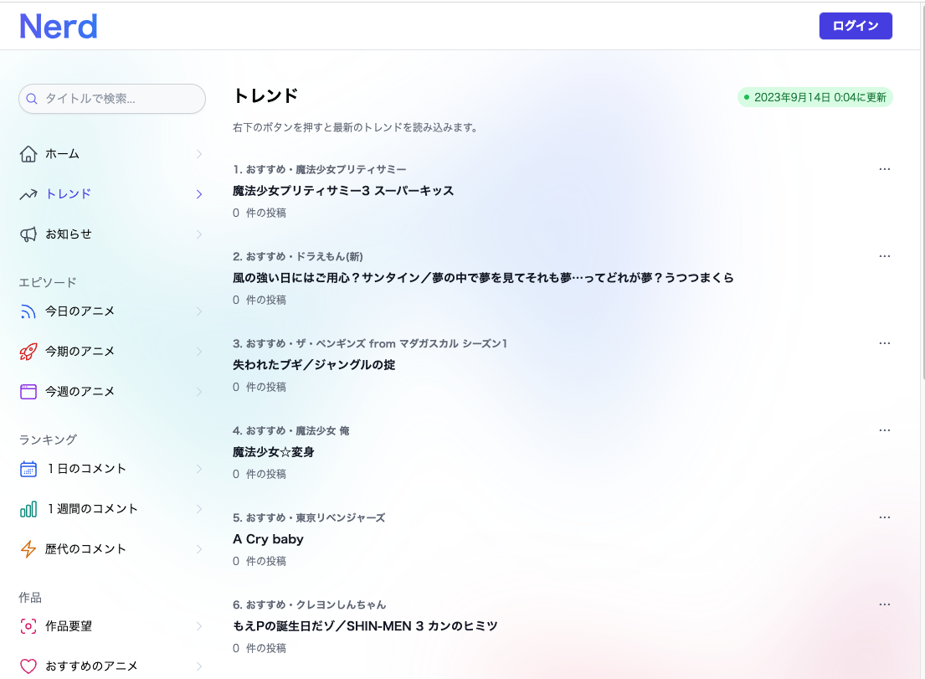Open more options for ドラえもん(新) entry
Image resolution: width=925 pixels, height=679 pixels.
[884, 256]
